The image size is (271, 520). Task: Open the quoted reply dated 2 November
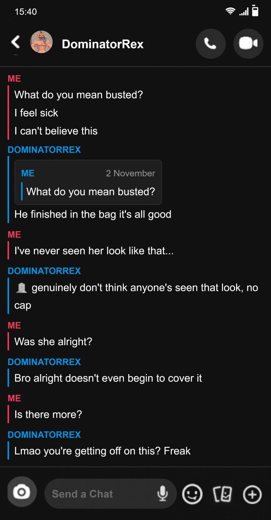point(88,182)
